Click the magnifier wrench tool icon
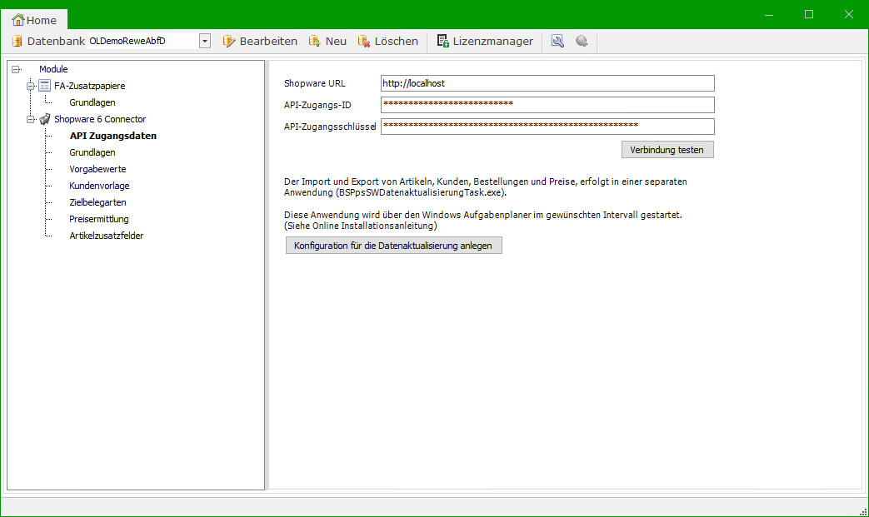869x517 pixels. tap(557, 41)
